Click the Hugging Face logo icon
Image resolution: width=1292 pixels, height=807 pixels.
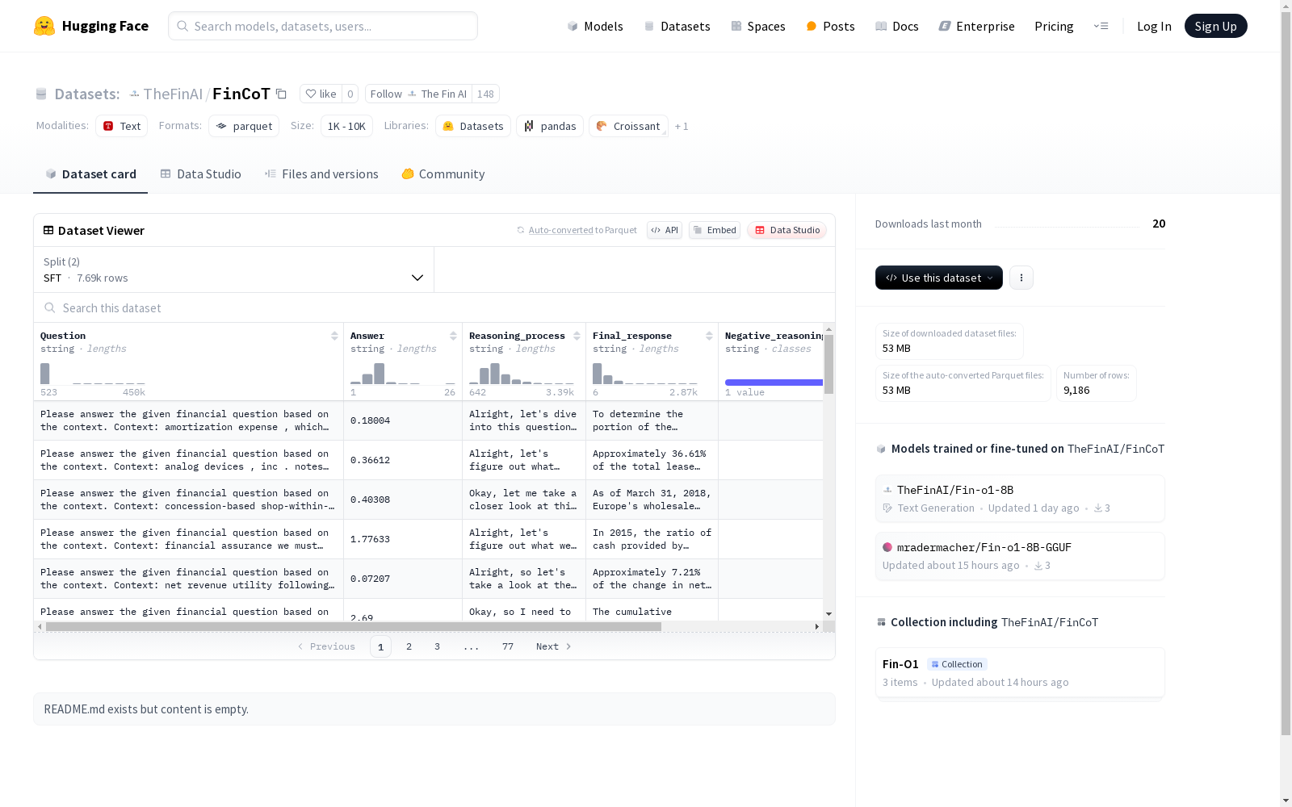pos(44,26)
